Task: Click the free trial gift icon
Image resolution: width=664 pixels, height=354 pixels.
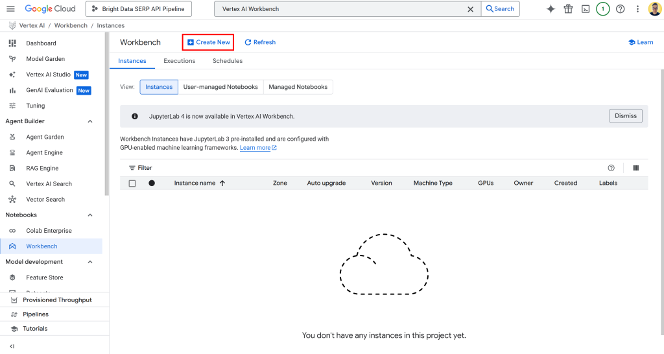Action: pyautogui.click(x=568, y=9)
